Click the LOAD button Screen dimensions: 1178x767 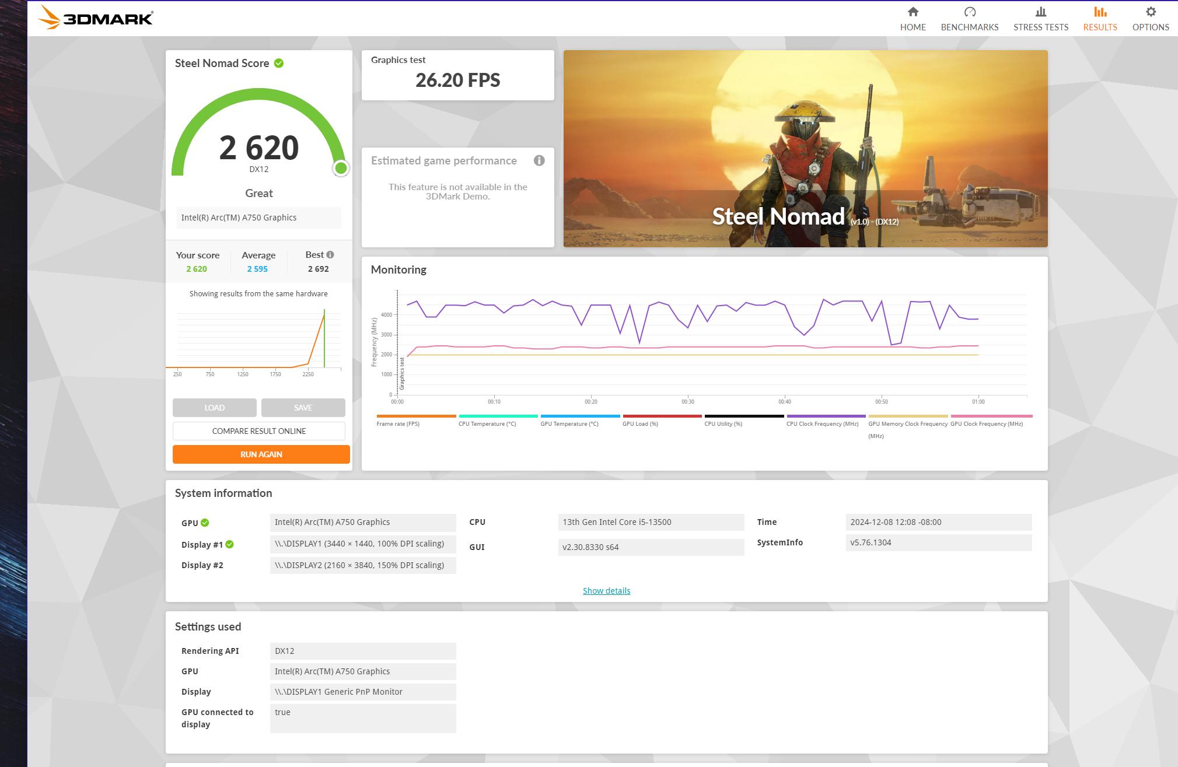coord(215,408)
